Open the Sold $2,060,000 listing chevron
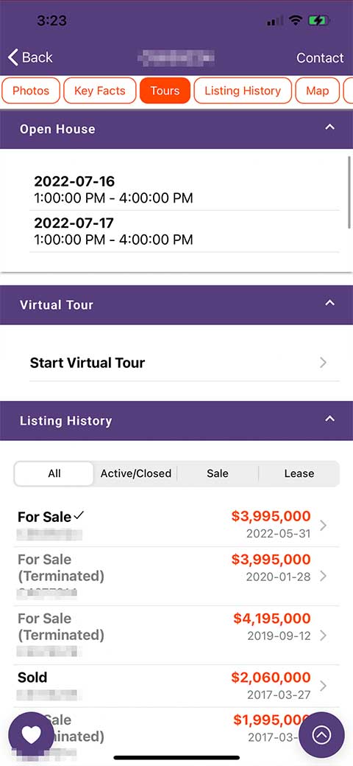 [x=323, y=686]
